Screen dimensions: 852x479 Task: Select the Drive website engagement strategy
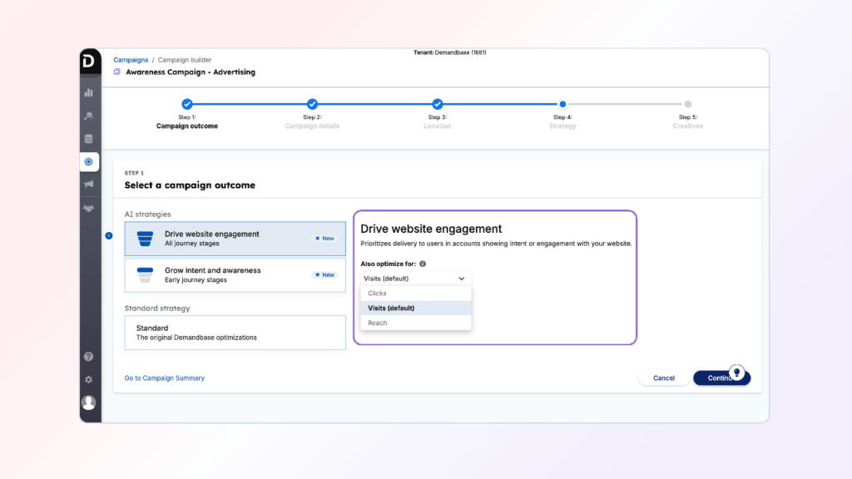[235, 239]
